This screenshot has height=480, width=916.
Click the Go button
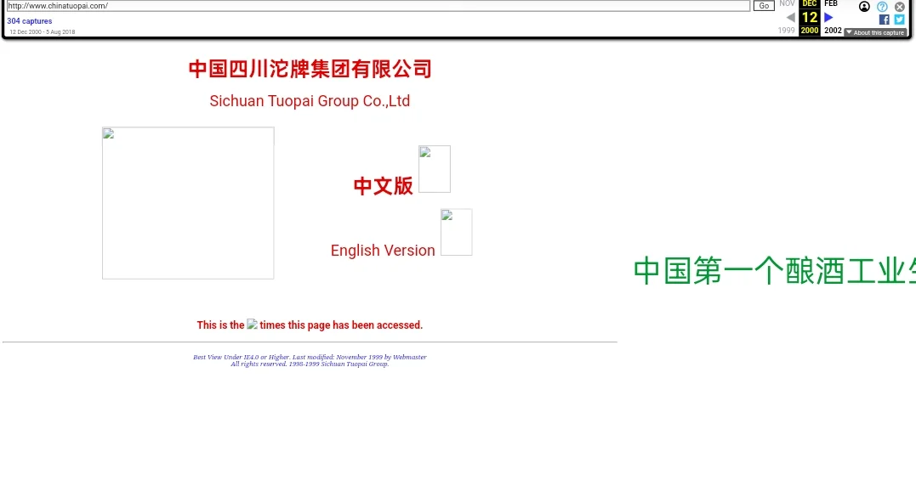coord(764,6)
